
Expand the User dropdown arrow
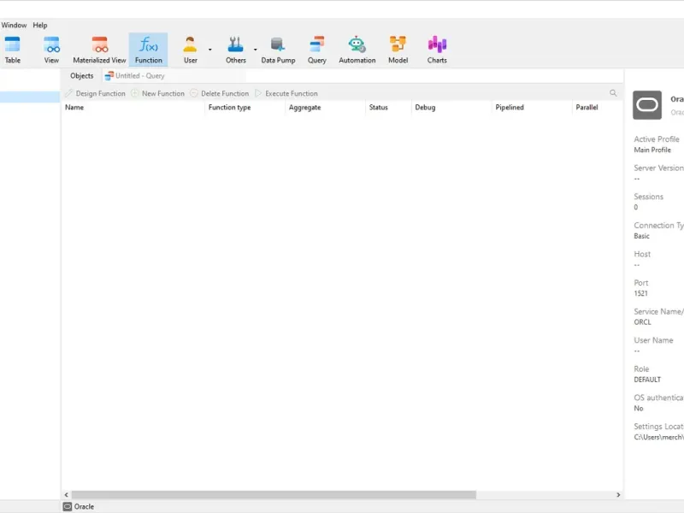tap(210, 50)
